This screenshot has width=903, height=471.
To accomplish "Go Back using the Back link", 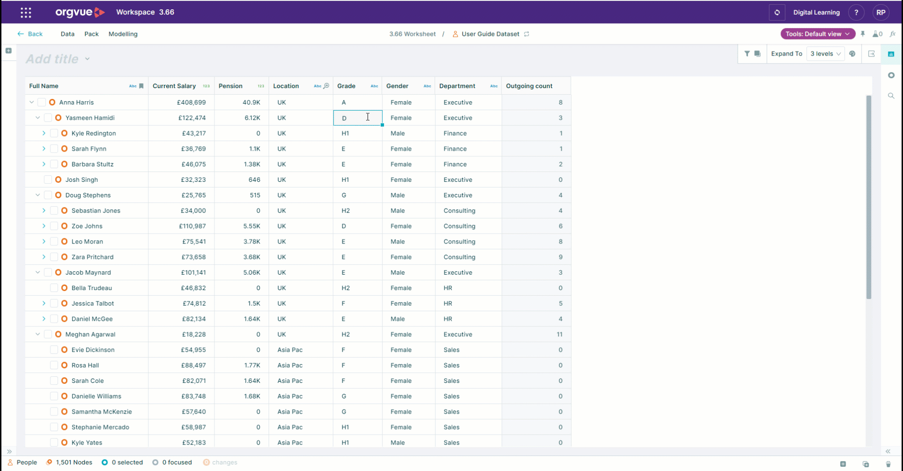I will click(30, 34).
